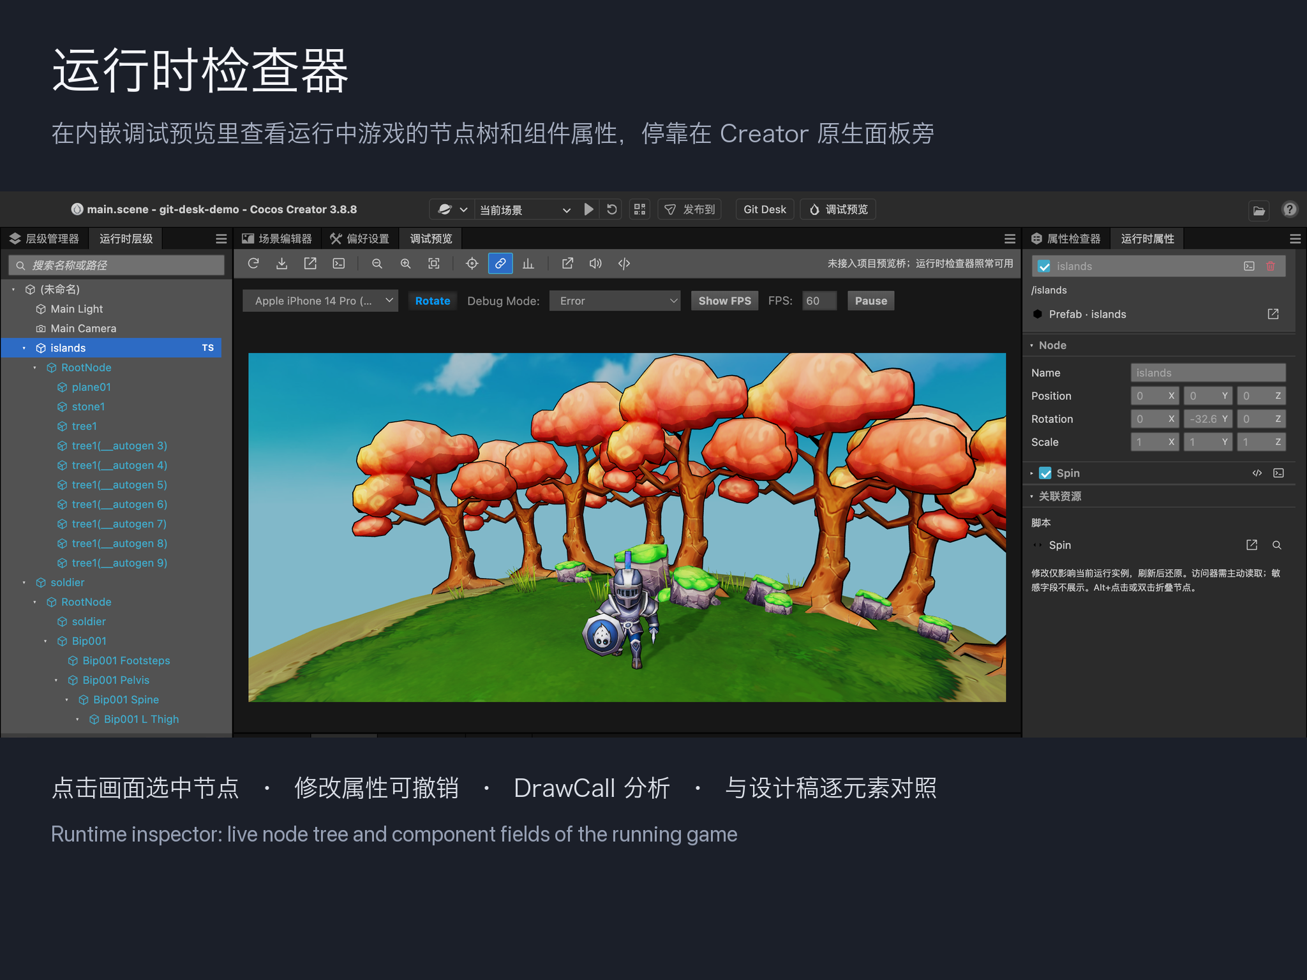
Task: Open the Prefab islands external link icon
Action: (1273, 314)
